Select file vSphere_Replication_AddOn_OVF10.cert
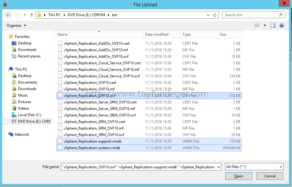 coord(149,43)
